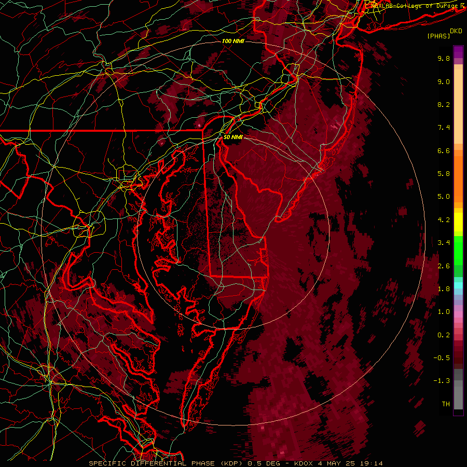Click the 2.6 value on the scale

[x=444, y=266]
